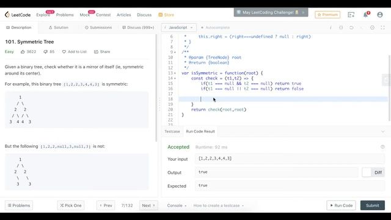Image resolution: width=391 pixels, height=220 pixels.
Task: Click the help icon beside Runtime
Action: pyautogui.click(x=382, y=147)
